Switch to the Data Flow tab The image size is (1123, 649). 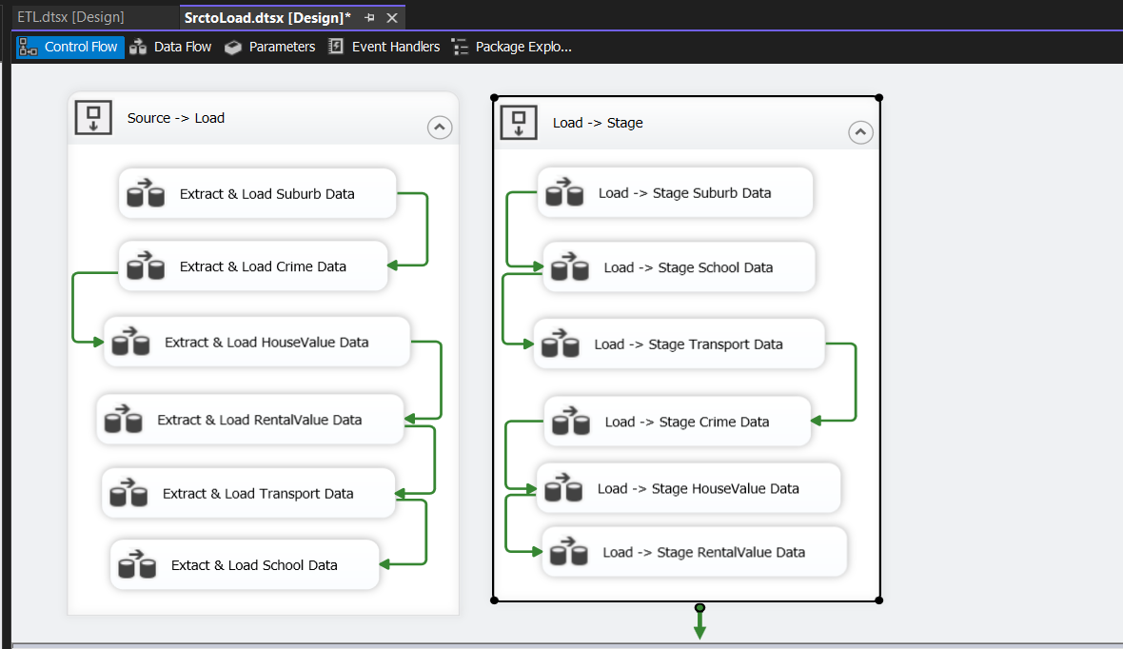coord(171,47)
